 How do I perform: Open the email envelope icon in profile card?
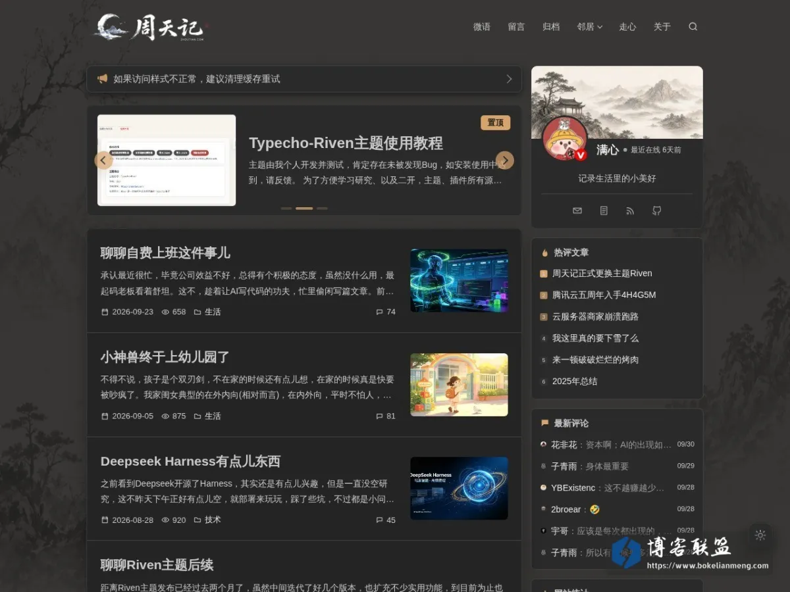pyautogui.click(x=577, y=211)
